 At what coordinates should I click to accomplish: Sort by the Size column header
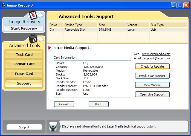(112, 25)
